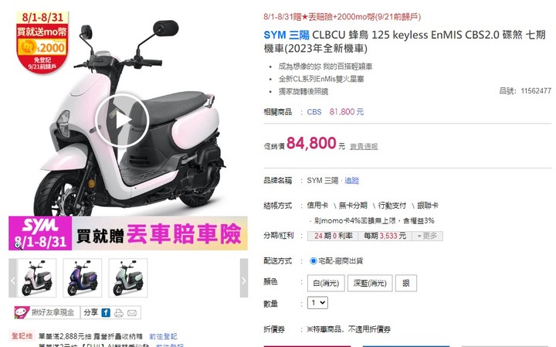Choose 白(消光) color option

[326, 283]
